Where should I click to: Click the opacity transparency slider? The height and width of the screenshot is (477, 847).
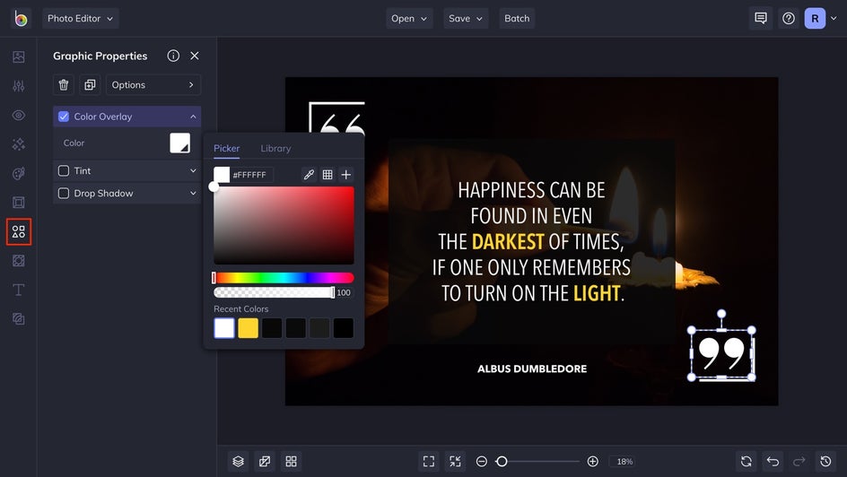point(274,292)
